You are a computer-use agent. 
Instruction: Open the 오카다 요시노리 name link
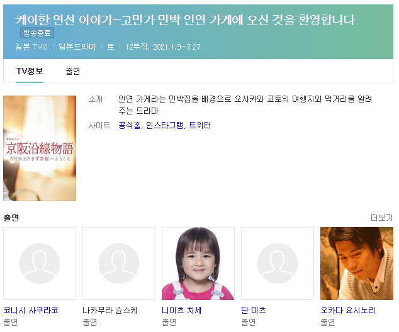pos(348,310)
